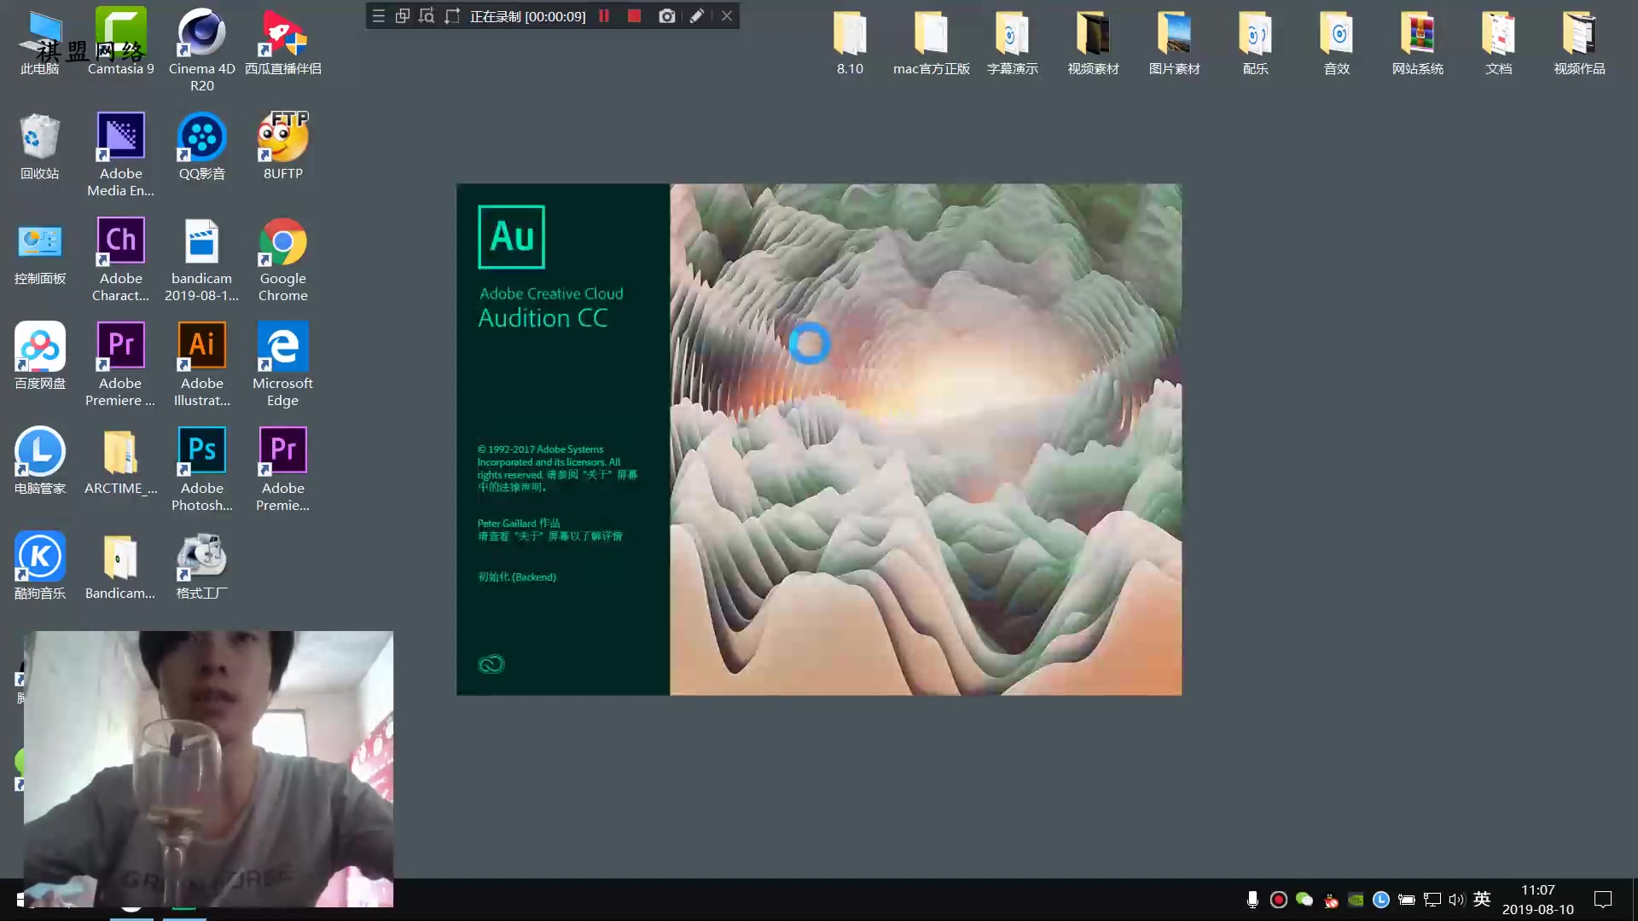Open the 回收站 recycle bin
Viewport: 1638px width, 921px height.
click(39, 146)
